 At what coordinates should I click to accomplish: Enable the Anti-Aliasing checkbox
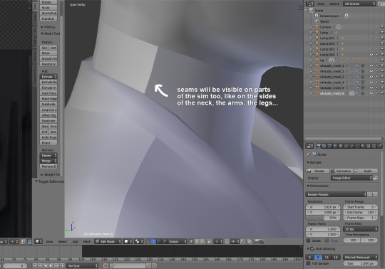click(x=312, y=248)
